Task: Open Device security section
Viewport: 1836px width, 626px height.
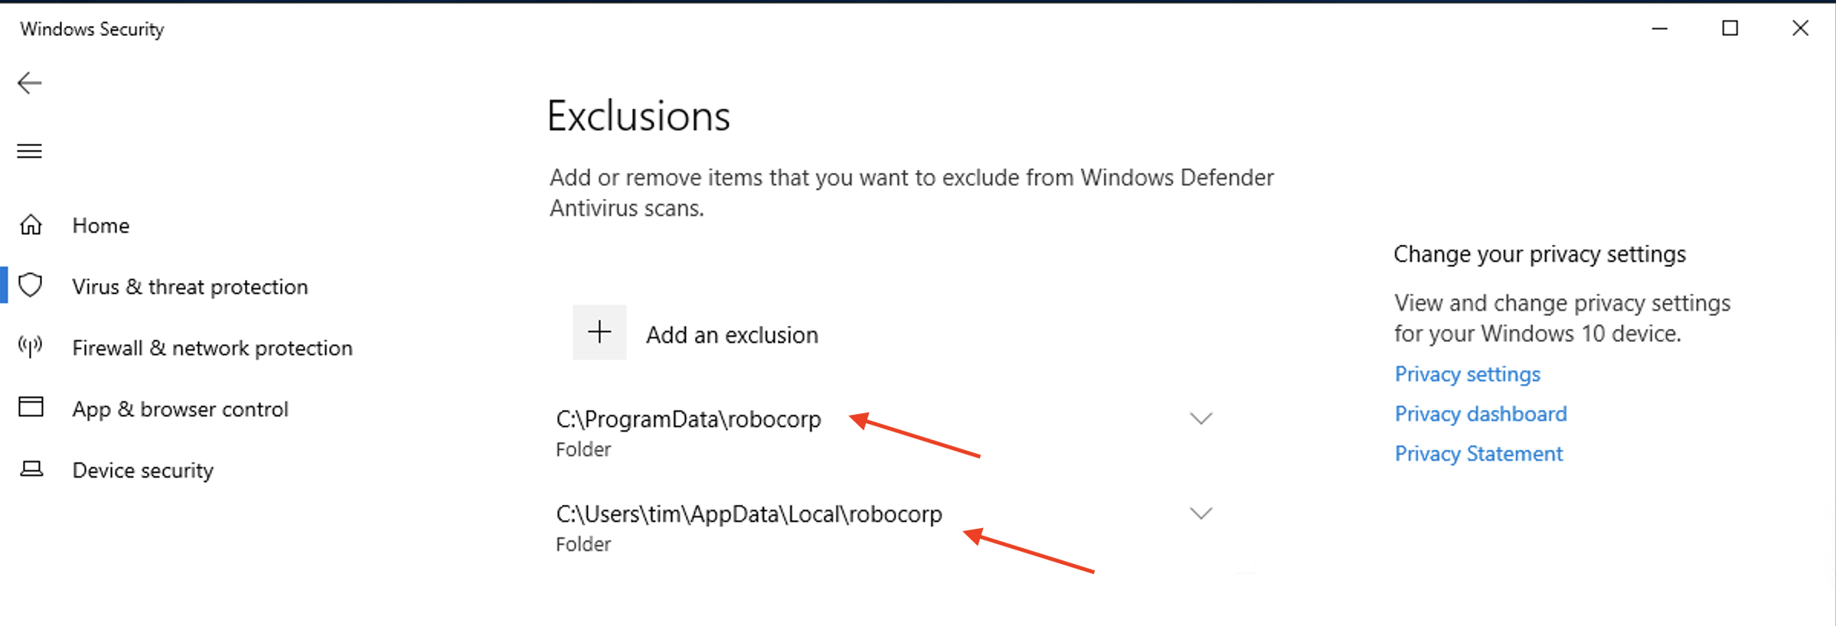Action: pos(143,471)
